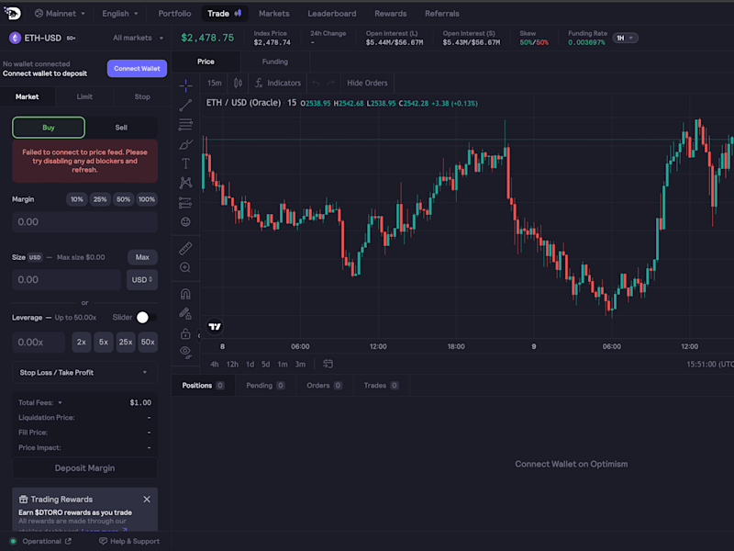Toggle stay in drawing mode
The image size is (734, 551).
point(185,313)
